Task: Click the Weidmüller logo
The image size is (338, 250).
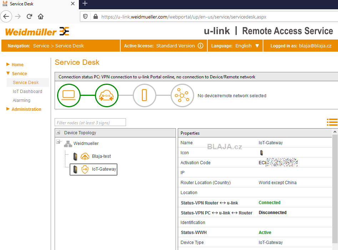Action: [37, 32]
